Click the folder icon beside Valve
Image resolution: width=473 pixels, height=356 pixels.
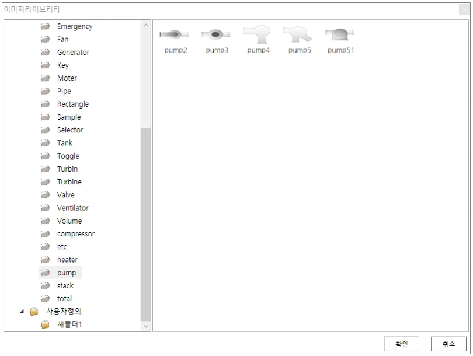coord(45,195)
